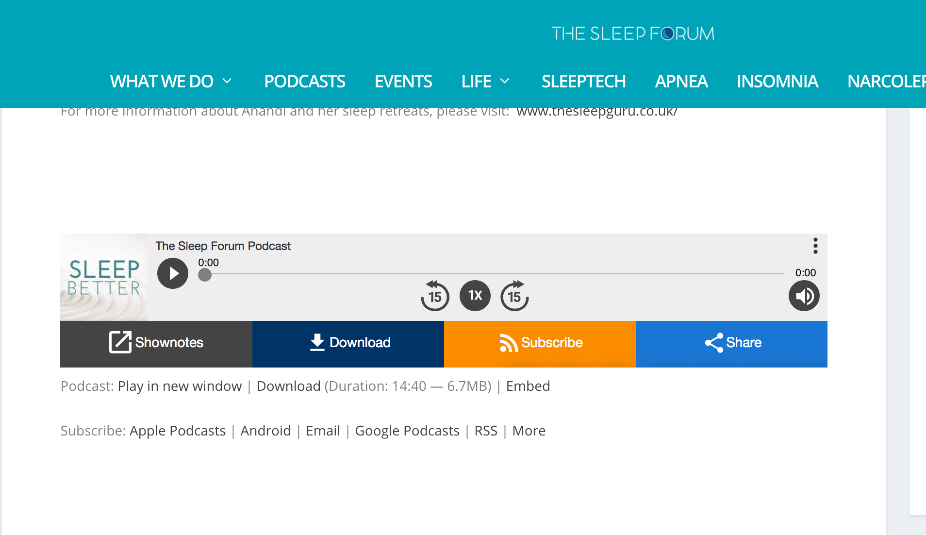Mute the podcast player volume
The height and width of the screenshot is (535, 926).
pos(804,296)
